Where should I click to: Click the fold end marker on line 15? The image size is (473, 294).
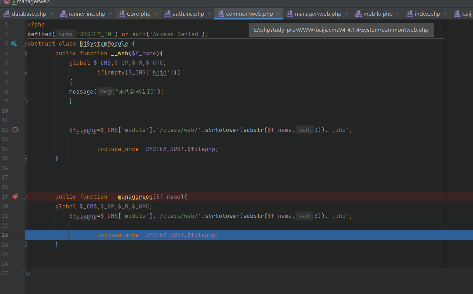coord(25,158)
